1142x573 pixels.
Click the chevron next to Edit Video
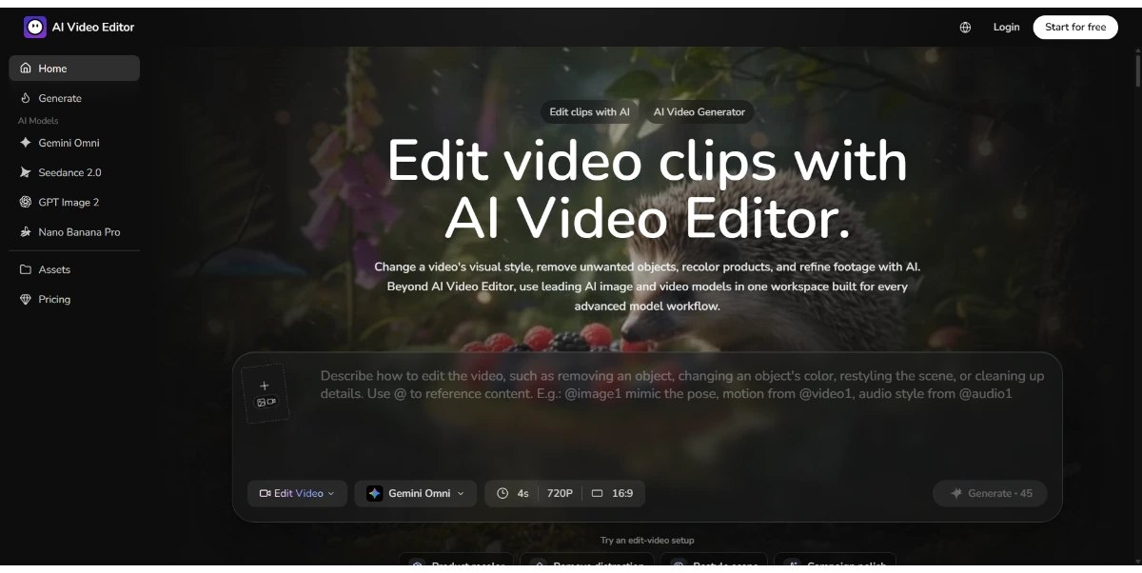(x=331, y=493)
